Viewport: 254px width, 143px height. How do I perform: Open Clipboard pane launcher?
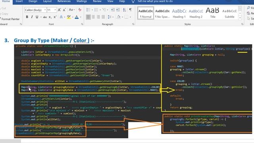pyautogui.click(x=21, y=24)
